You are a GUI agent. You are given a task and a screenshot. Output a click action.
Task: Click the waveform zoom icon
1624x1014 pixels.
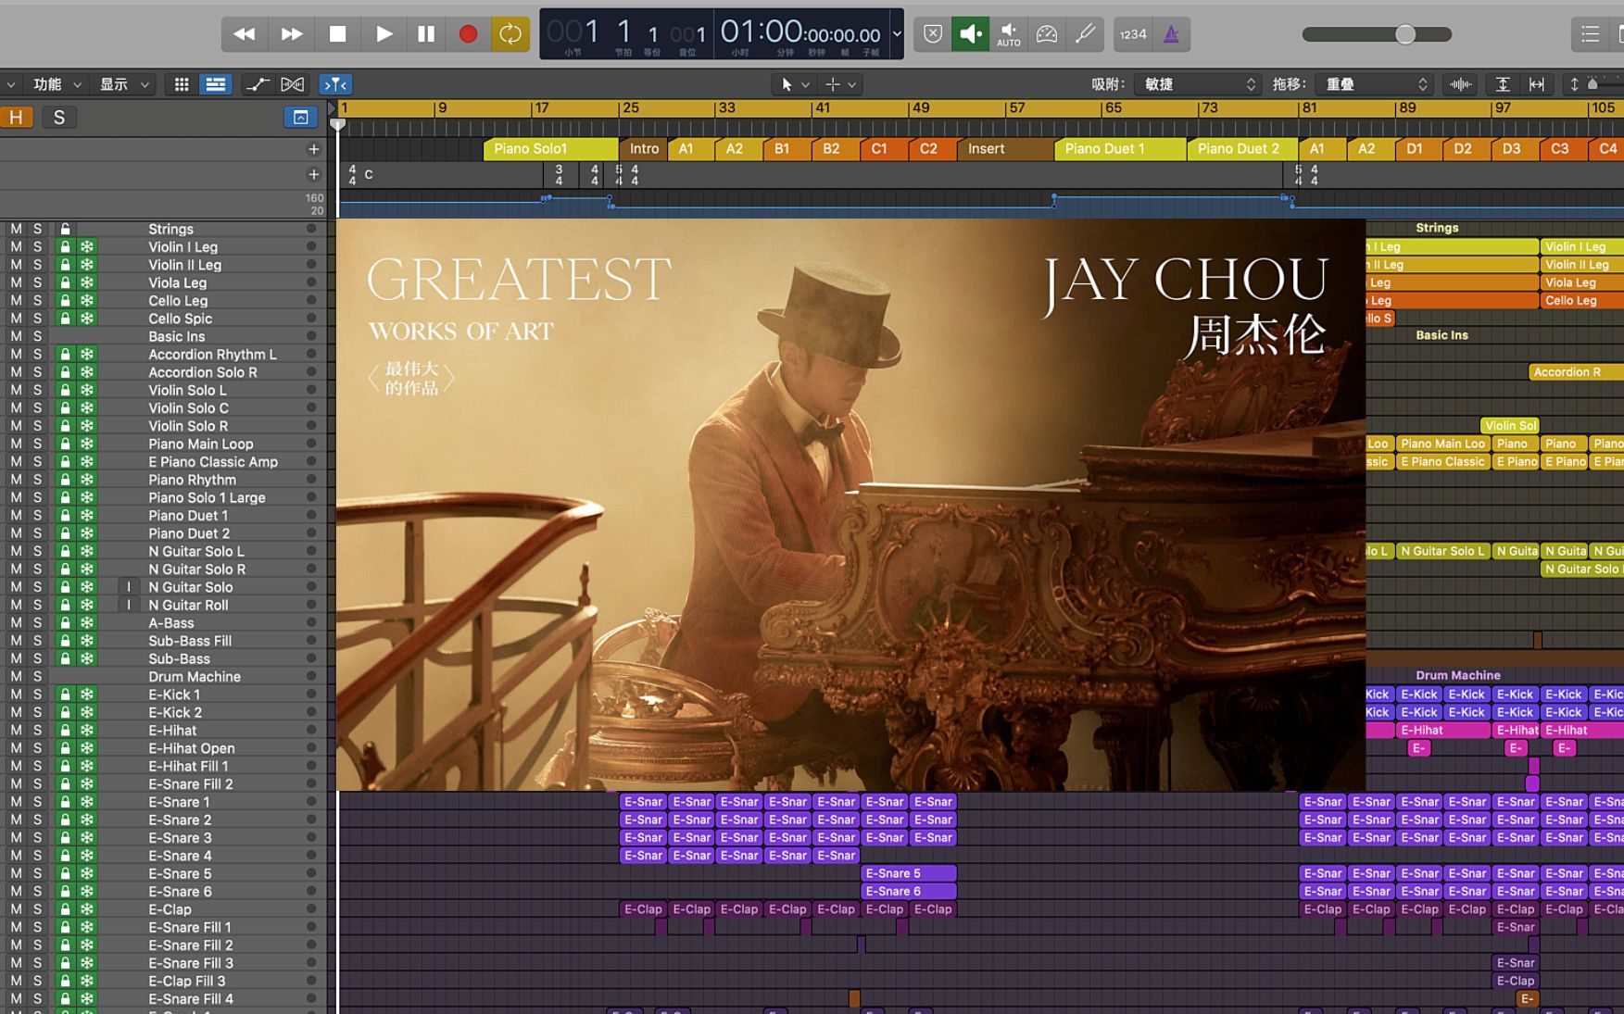[1461, 84]
